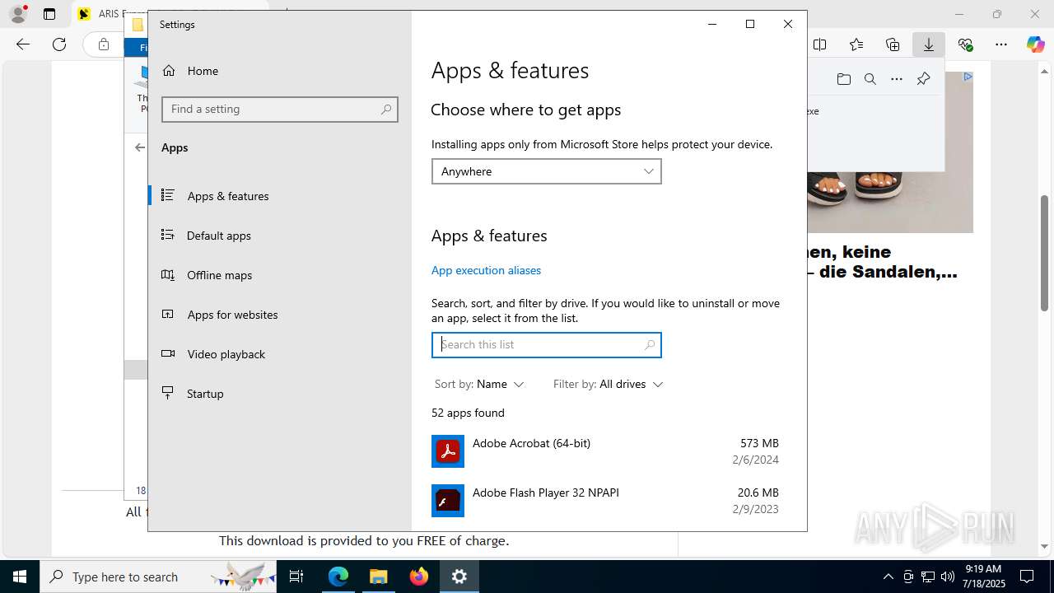Open network status in system tray
This screenshot has width=1054, height=593.
click(x=928, y=577)
